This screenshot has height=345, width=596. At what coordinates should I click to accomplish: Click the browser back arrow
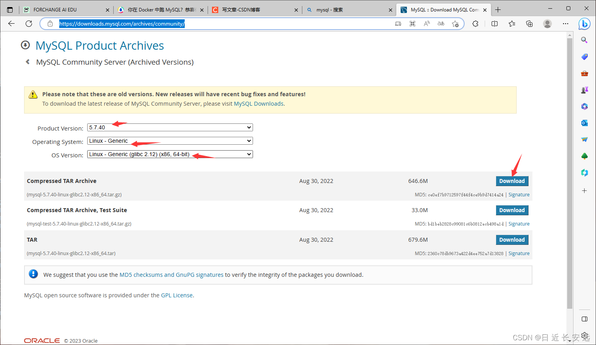pos(11,24)
